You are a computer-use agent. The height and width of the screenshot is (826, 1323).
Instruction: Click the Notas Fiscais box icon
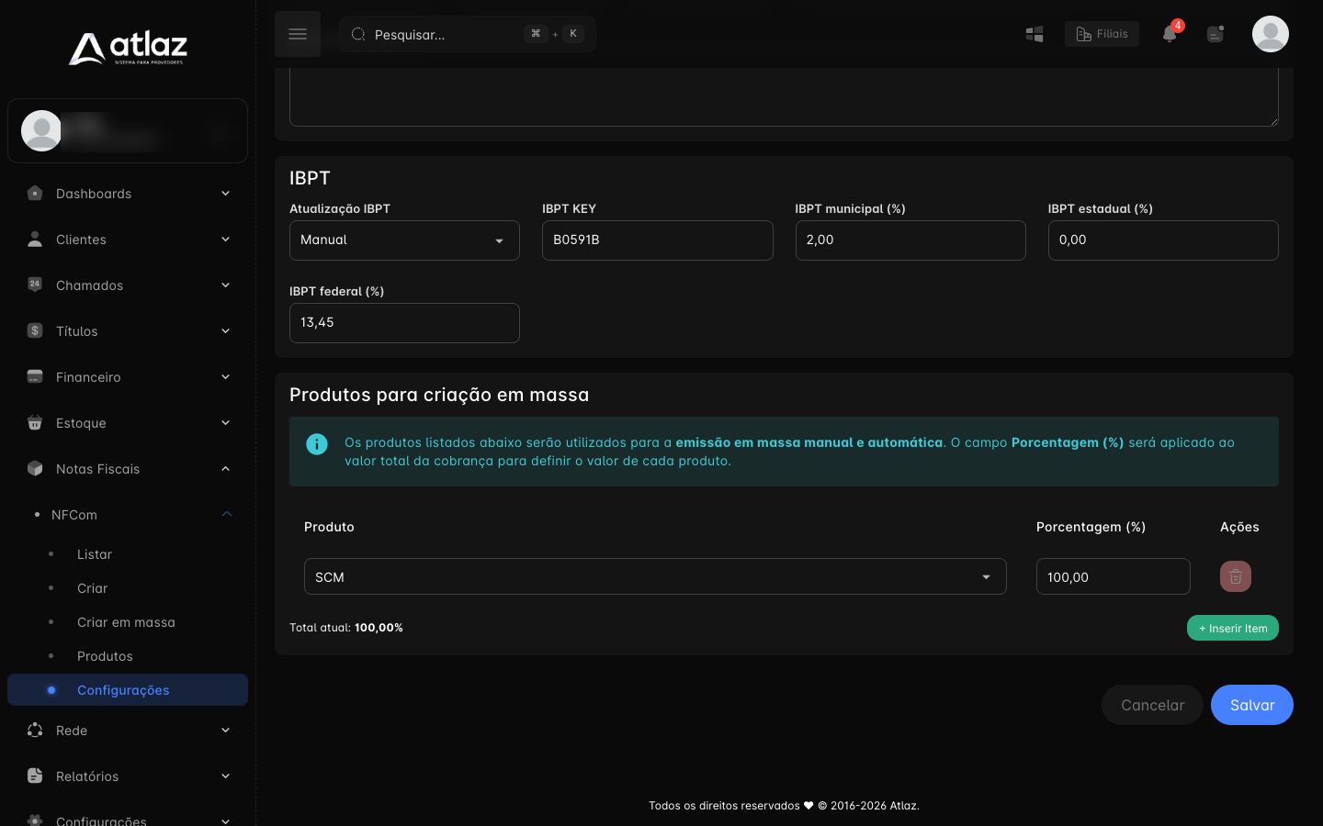coord(35,468)
